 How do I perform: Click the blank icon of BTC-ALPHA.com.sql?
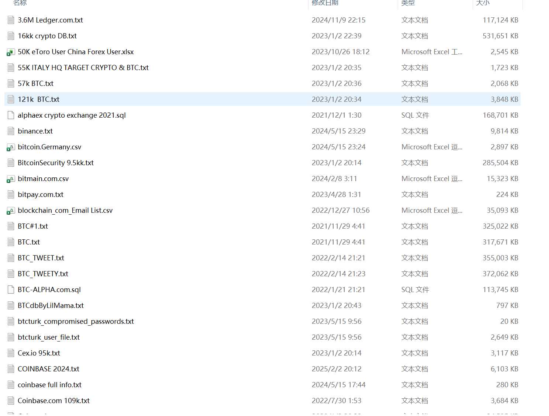tap(11, 290)
